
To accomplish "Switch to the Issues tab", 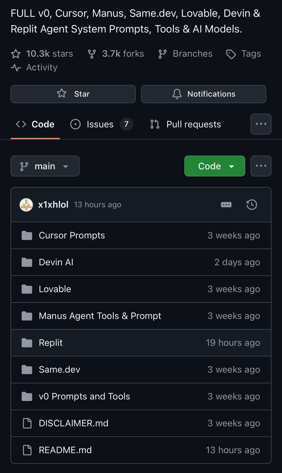I will (100, 124).
